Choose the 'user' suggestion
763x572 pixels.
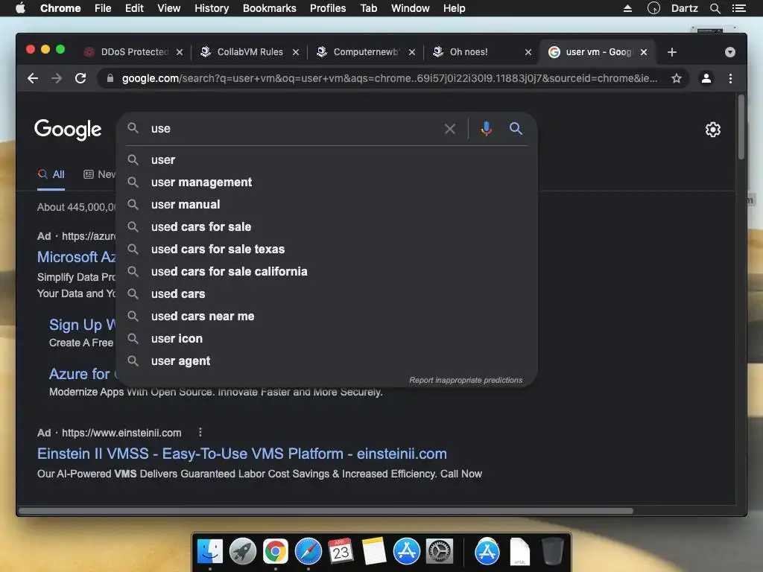[x=327, y=159]
